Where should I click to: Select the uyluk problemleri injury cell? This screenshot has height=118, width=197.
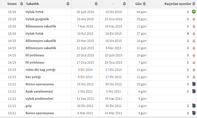click(x=40, y=99)
